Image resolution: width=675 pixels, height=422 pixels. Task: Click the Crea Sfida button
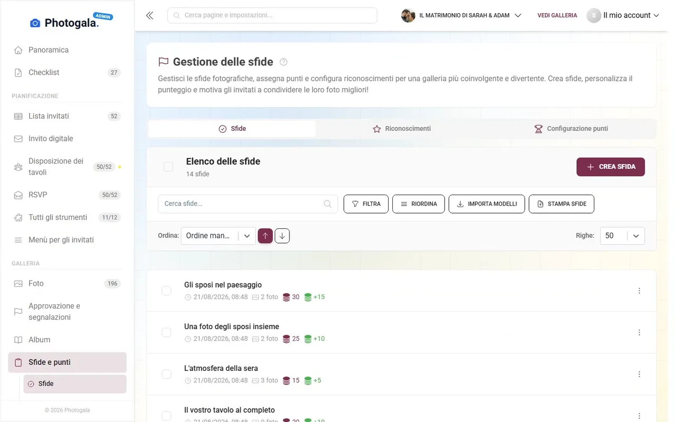click(611, 167)
